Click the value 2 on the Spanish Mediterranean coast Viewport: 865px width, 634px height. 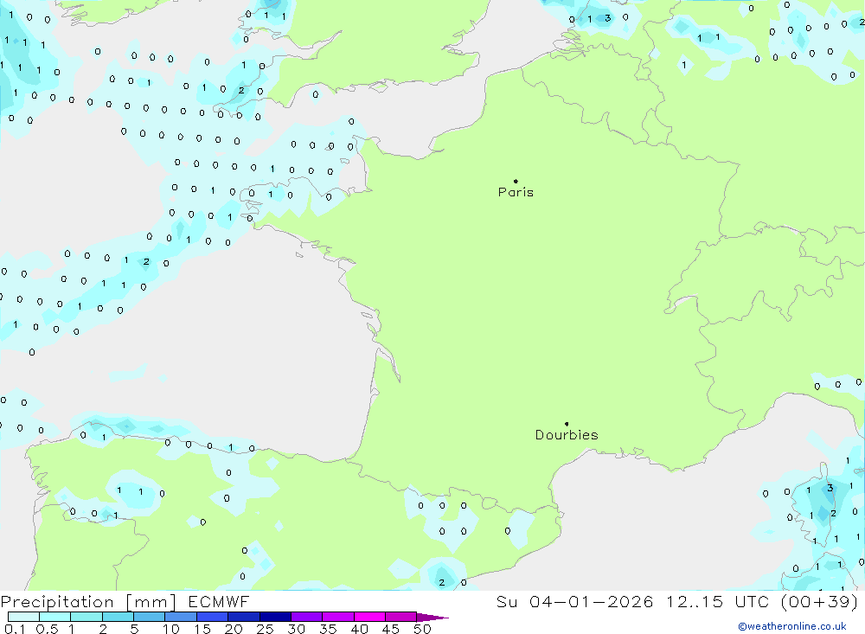(x=441, y=583)
